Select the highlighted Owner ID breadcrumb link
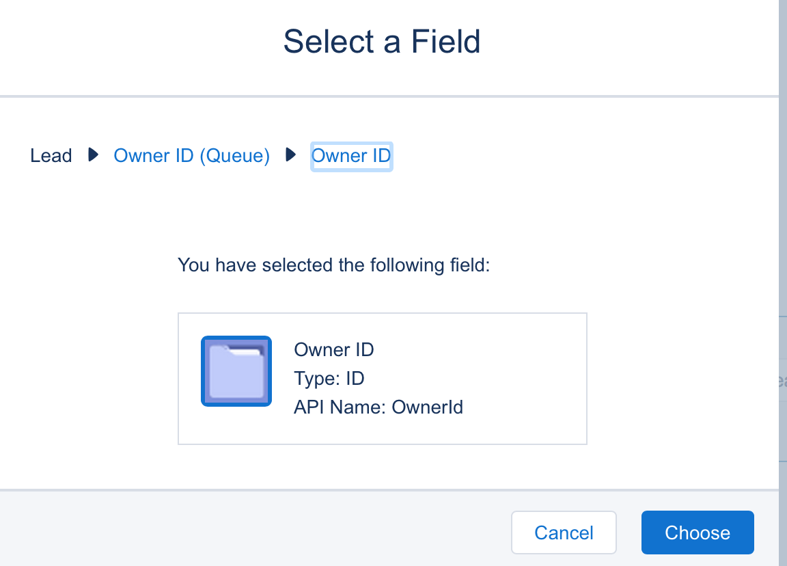This screenshot has height=566, width=787. point(351,156)
